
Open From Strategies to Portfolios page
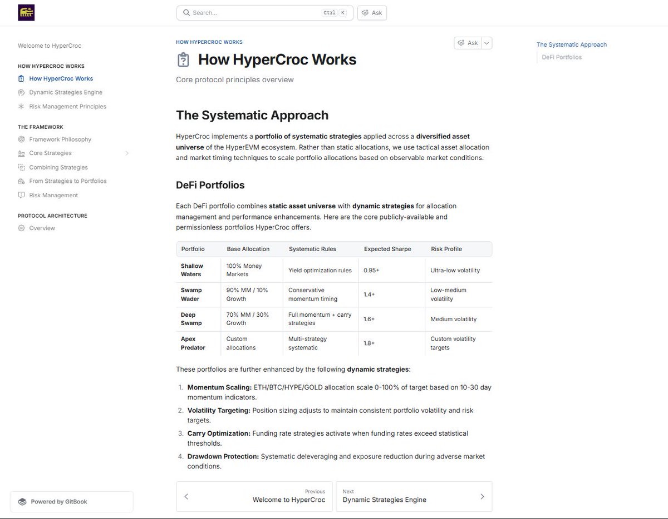68,181
